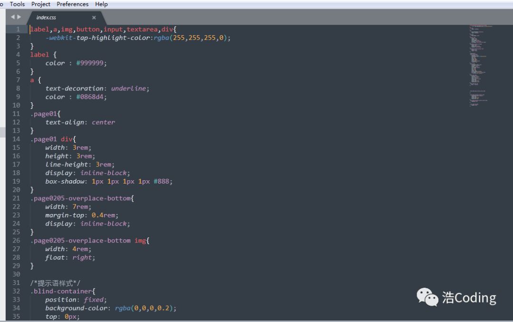
Task: Click the '.blind-container{' selector
Action: point(63,291)
